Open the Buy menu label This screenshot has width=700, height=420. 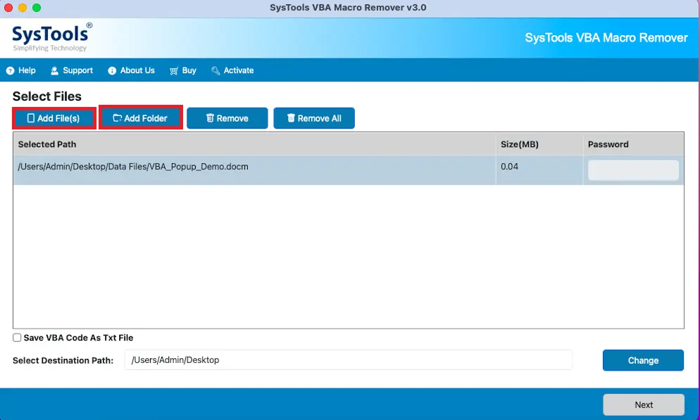pyautogui.click(x=189, y=70)
